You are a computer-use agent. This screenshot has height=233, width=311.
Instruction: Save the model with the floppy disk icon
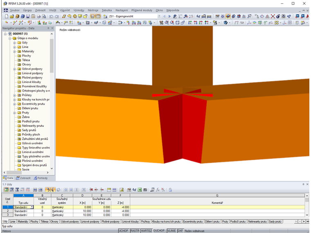click(x=28, y=16)
